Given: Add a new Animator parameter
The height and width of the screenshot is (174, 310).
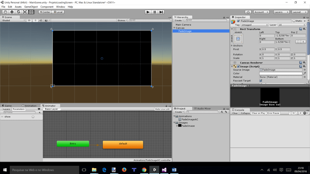Looking at the screenshot, I should (x=40, y=113).
